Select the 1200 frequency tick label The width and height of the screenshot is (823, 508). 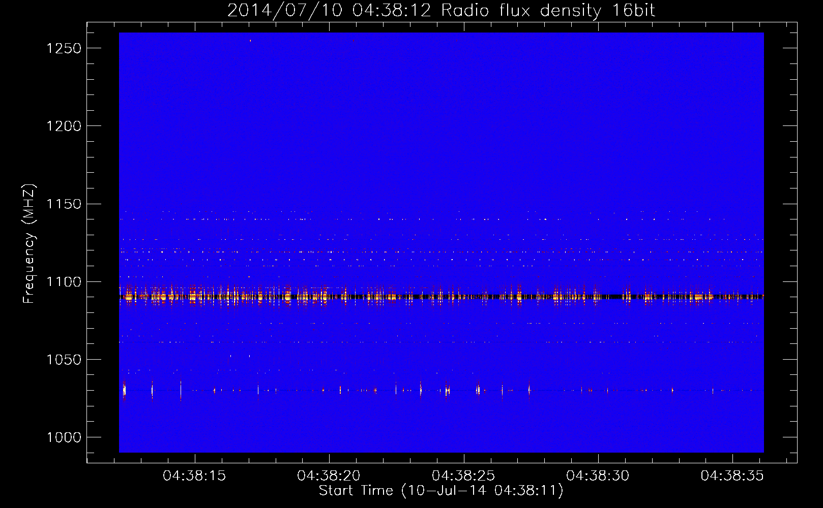[64, 126]
